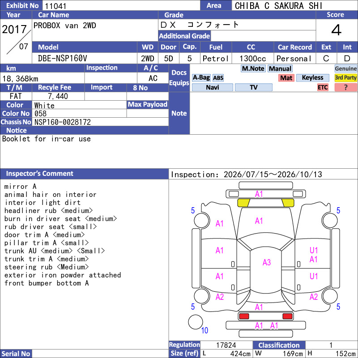Select the Navi equipment badge
The width and height of the screenshot is (358, 358).
pos(212,87)
